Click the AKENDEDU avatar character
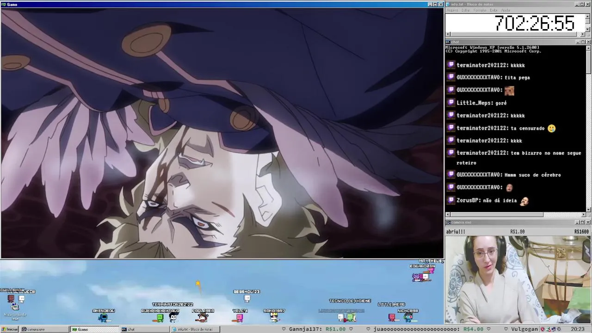592x333 pixels. (x=104, y=317)
